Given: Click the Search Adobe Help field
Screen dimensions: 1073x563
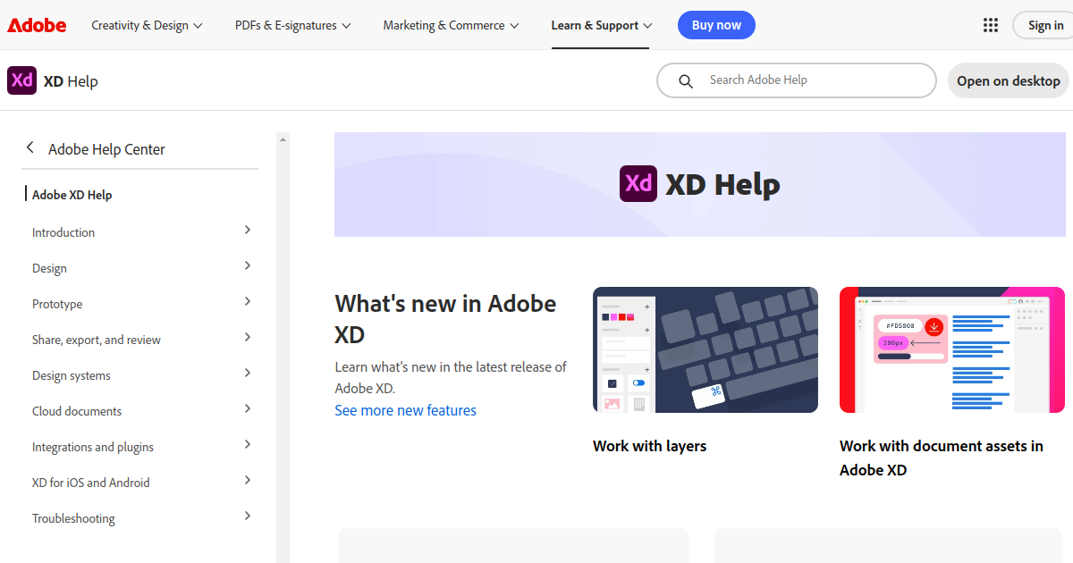Looking at the screenshot, I should click(x=797, y=80).
